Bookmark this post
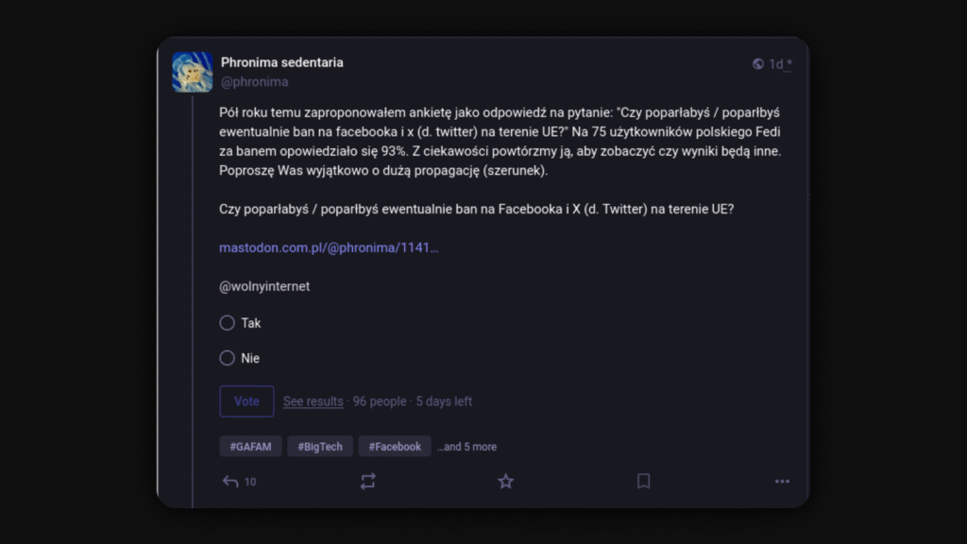 point(643,482)
